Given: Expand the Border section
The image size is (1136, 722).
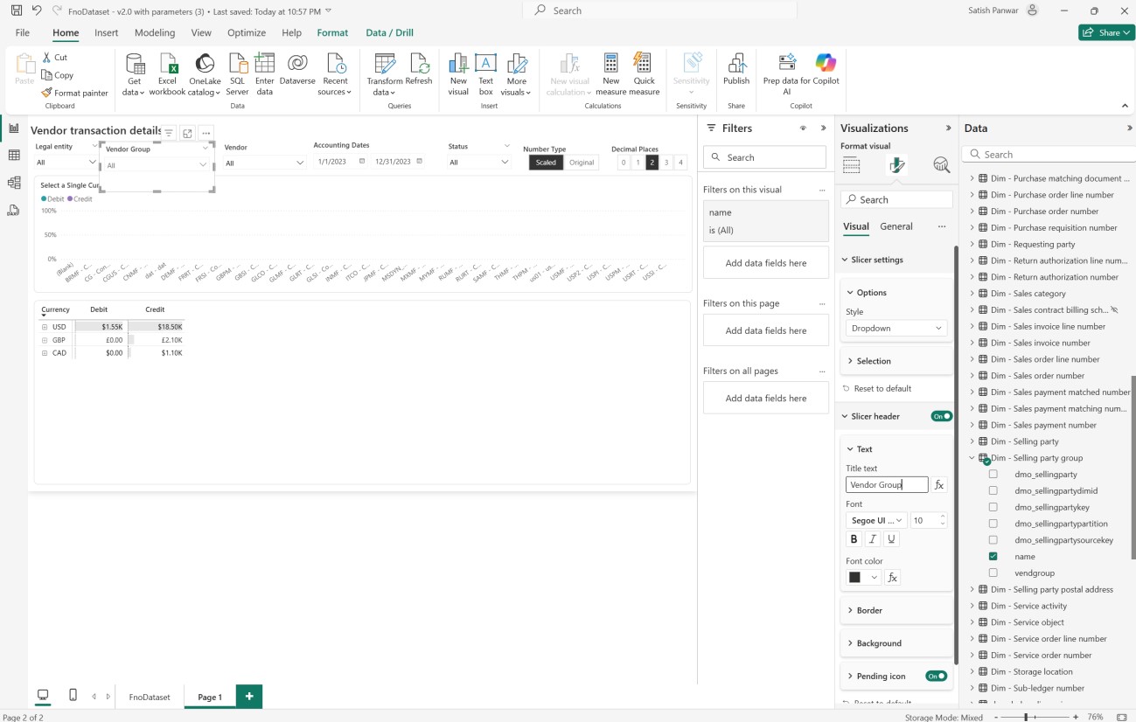Looking at the screenshot, I should tap(869, 610).
